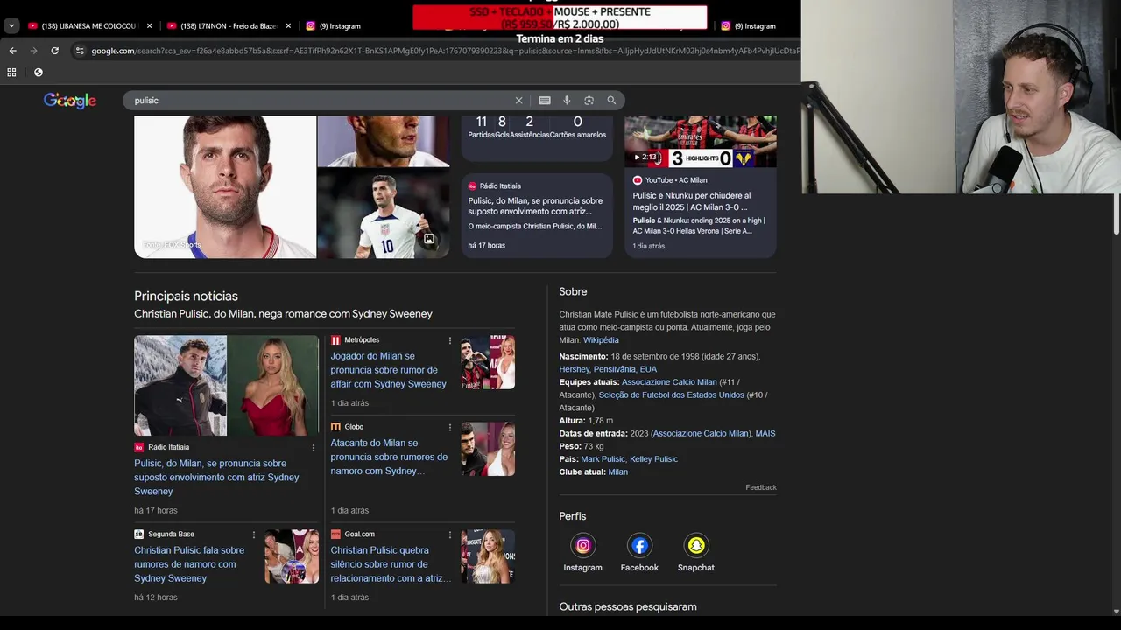Open Globo article Atacante do Milan se pronuncia
Viewport: 1121px width, 630px height.
(x=389, y=457)
